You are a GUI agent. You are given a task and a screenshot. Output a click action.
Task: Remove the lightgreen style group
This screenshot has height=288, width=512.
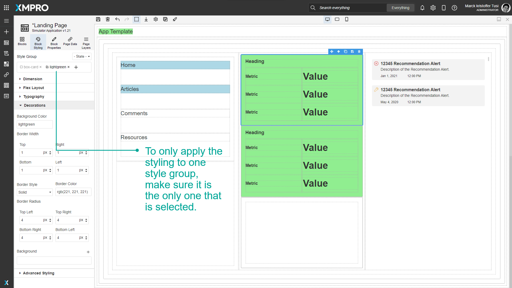[69, 67]
